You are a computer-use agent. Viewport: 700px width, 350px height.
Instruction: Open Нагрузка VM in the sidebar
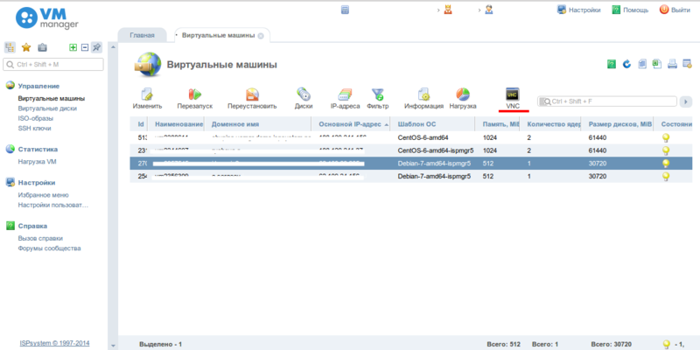pos(37,162)
